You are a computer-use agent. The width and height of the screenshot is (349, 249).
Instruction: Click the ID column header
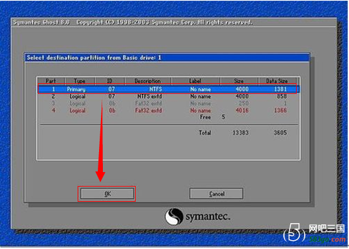[110, 81]
